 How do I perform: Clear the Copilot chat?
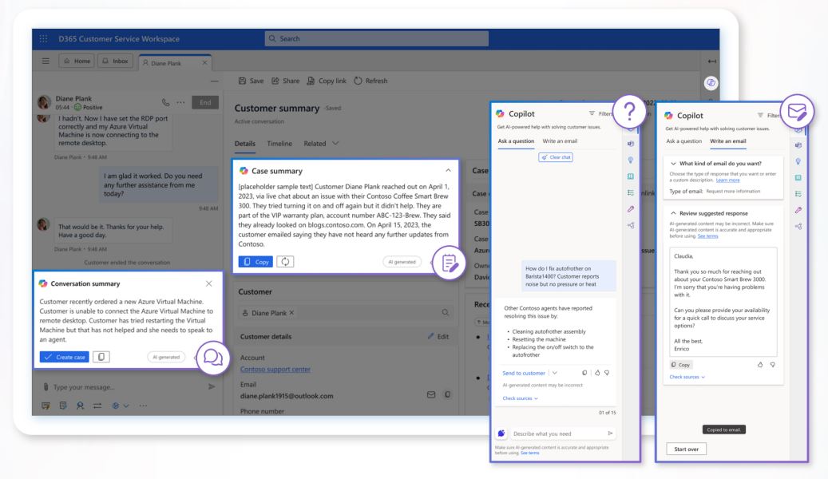point(556,157)
